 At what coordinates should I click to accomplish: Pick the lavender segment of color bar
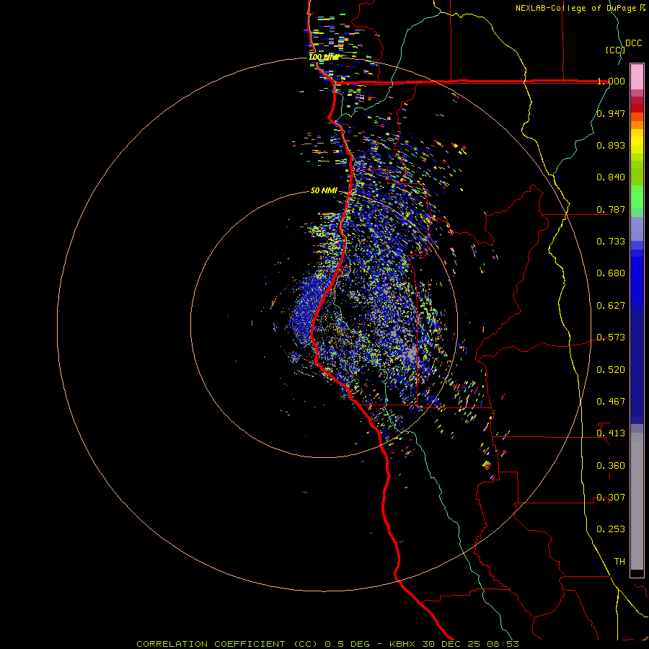[x=637, y=229]
